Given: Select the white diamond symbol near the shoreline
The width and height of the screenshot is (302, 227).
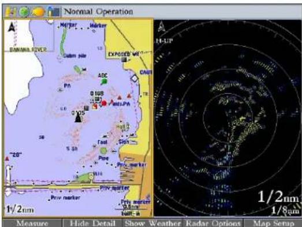Looking at the screenshot, I should point(134,79).
